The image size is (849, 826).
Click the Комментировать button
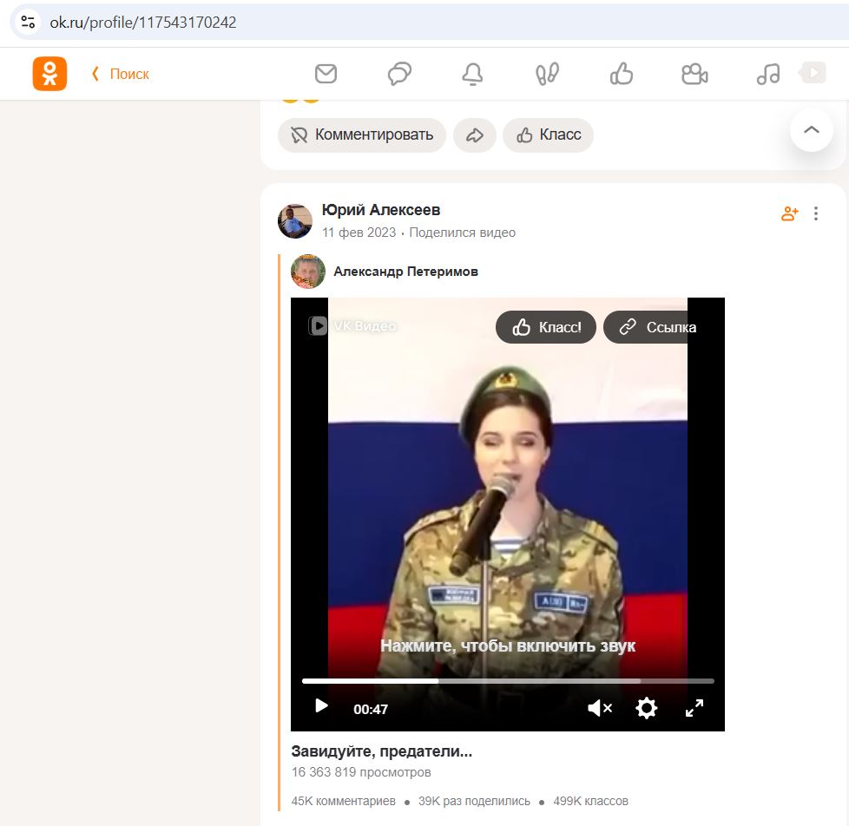coord(362,134)
